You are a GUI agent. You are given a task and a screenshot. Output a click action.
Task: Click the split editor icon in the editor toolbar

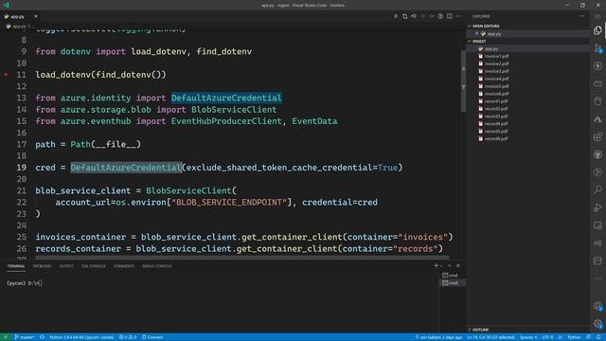(x=450, y=16)
